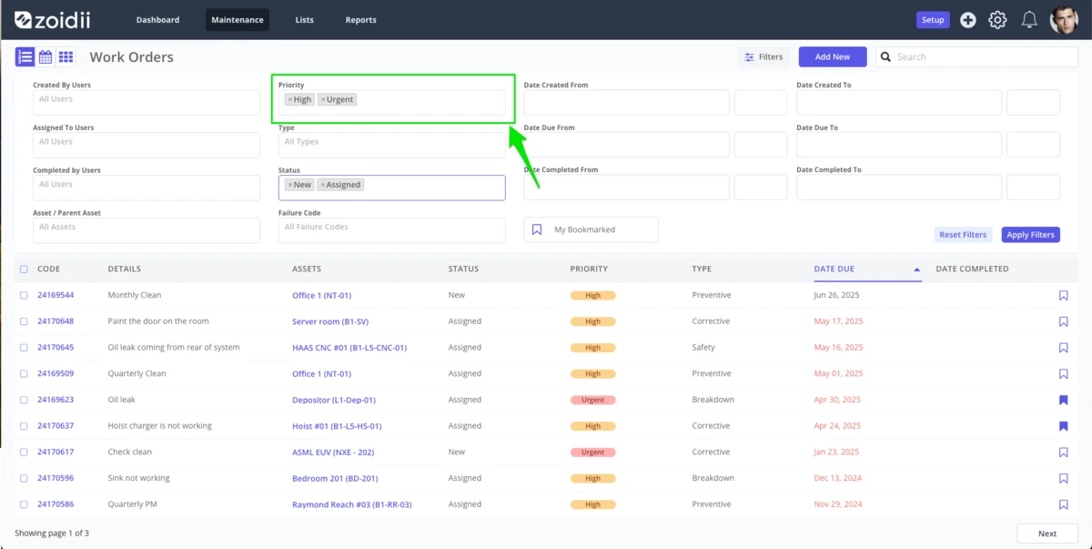Check the box for order 24170617
1092x549 pixels.
tap(24, 452)
